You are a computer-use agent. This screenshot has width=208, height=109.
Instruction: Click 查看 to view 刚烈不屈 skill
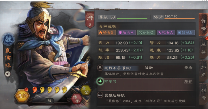pos(188,68)
